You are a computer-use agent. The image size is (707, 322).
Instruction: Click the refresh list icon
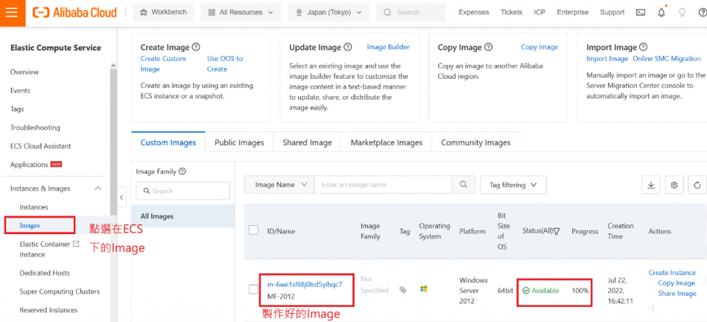click(697, 185)
